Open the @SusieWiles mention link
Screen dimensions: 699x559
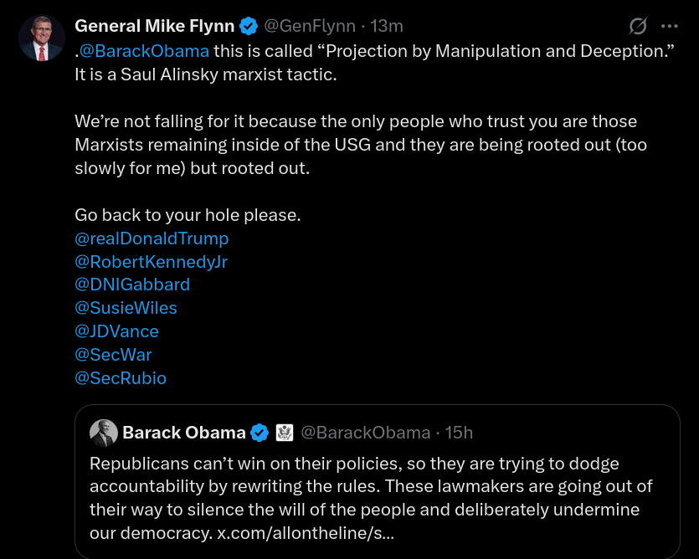(x=126, y=308)
